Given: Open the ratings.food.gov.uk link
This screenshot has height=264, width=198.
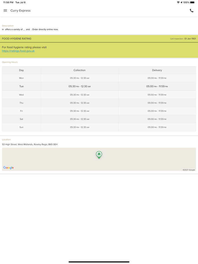Looking at the screenshot, I should (18, 51).
